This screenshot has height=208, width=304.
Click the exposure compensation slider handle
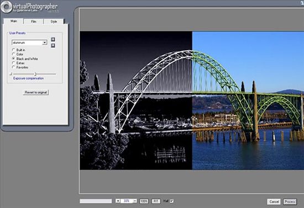pyautogui.click(x=35, y=74)
